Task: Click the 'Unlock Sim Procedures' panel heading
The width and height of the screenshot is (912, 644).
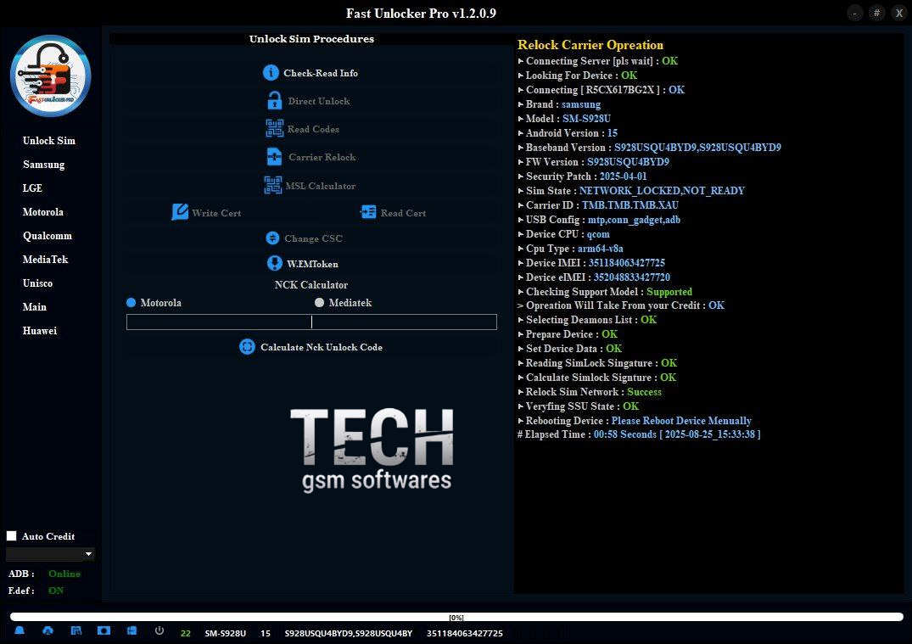Action: 311,39
